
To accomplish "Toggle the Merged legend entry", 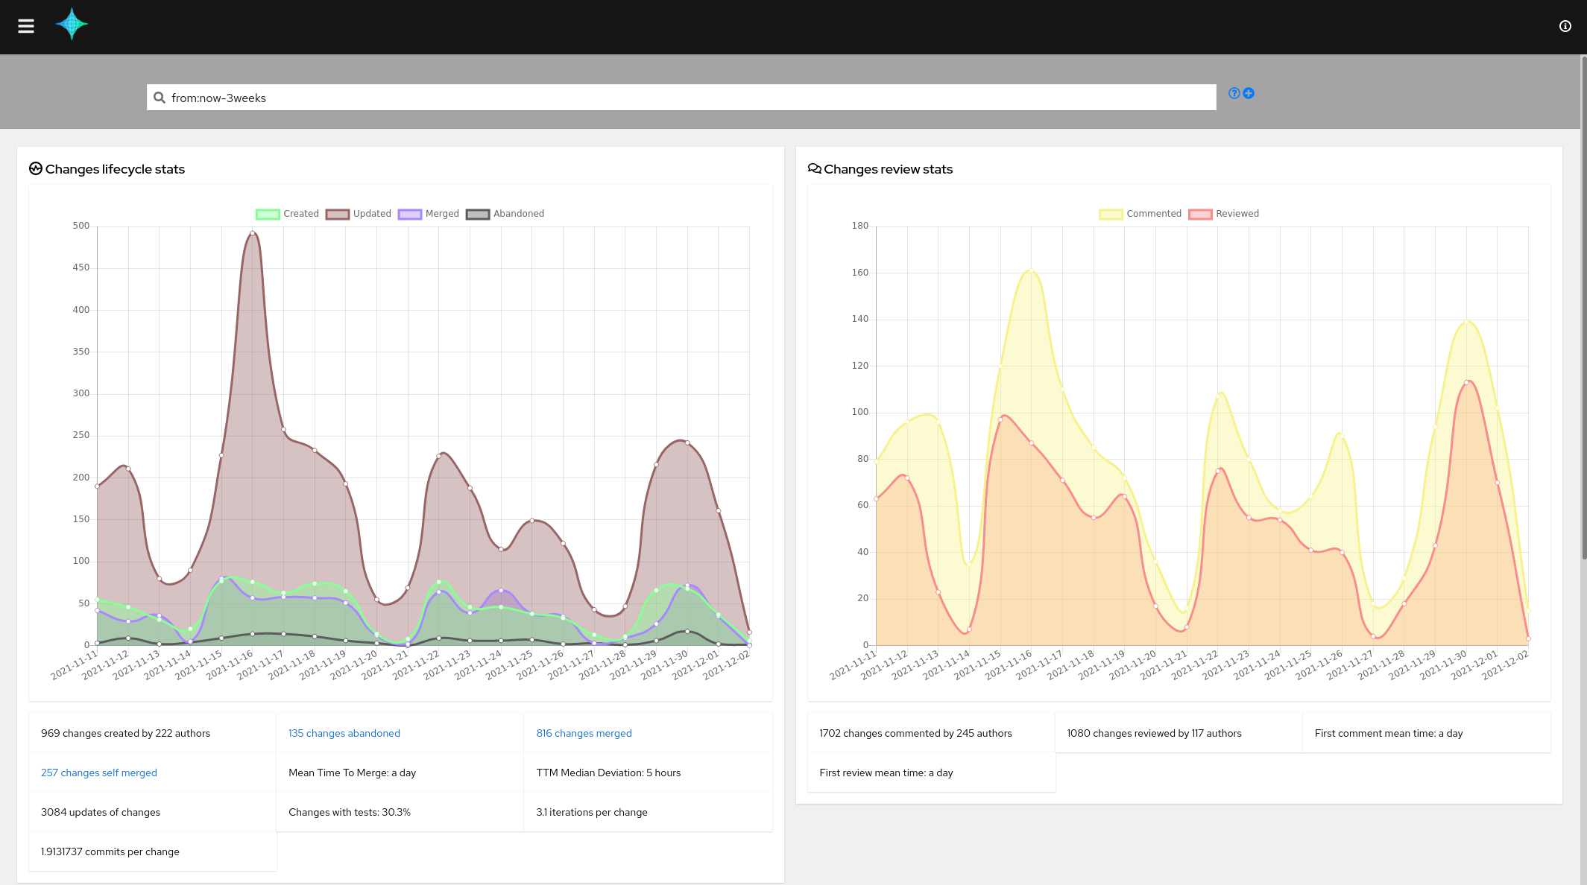I will [x=429, y=214].
